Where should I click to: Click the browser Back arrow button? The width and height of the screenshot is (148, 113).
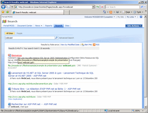coord(4,7)
